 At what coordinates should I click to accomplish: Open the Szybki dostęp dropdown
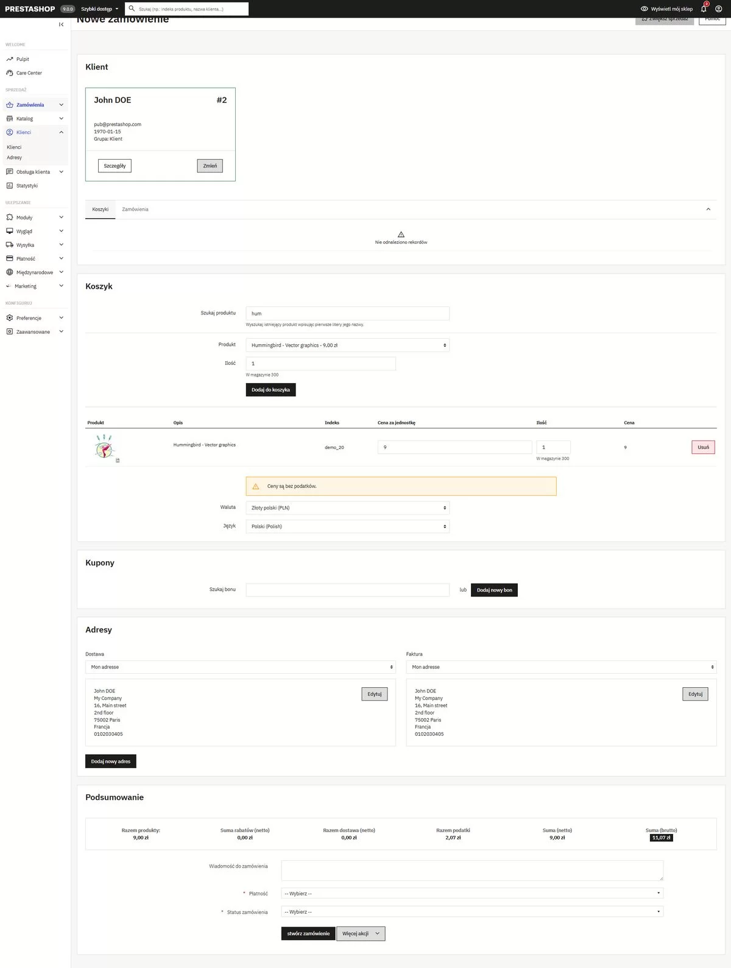tap(99, 9)
